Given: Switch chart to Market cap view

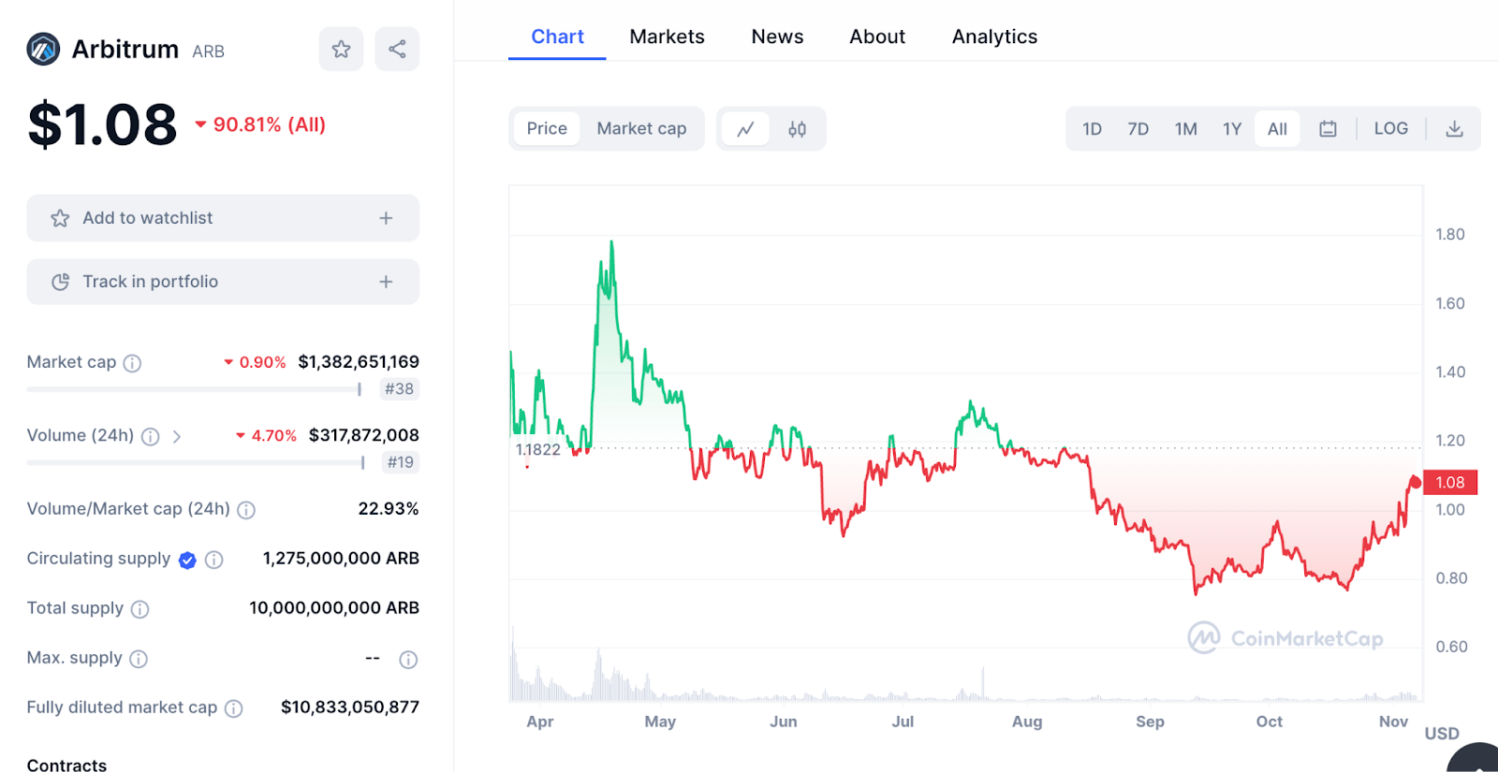Looking at the screenshot, I should coord(641,129).
